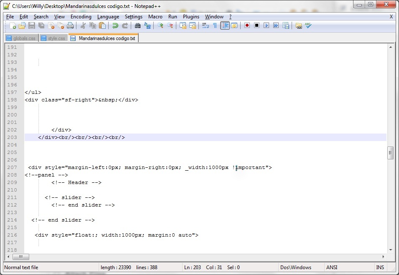
Task: Zoom out using the magnifier minus icon
Action: coord(170,25)
